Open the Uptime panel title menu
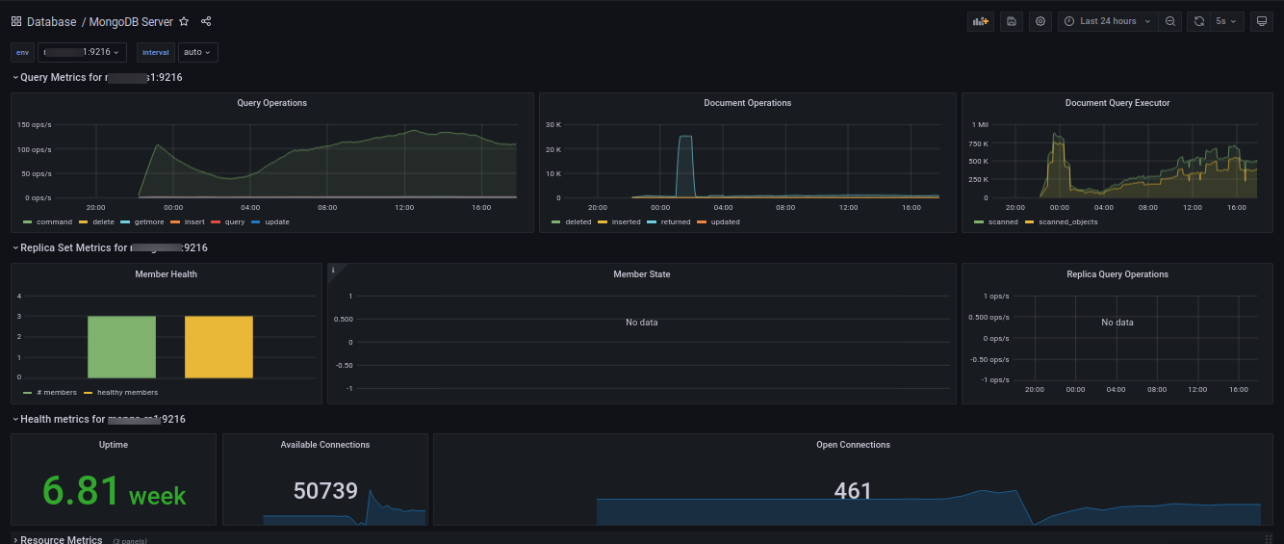 [x=114, y=445]
